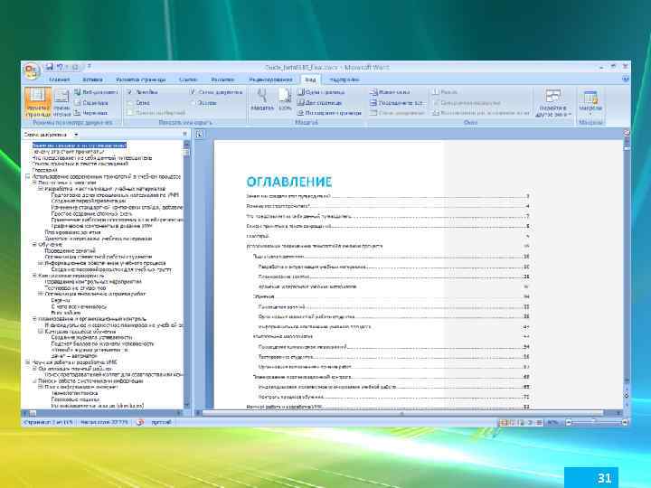Undo the last action in the quick access toolbar
Screen dimensions: 651x488
61,66
